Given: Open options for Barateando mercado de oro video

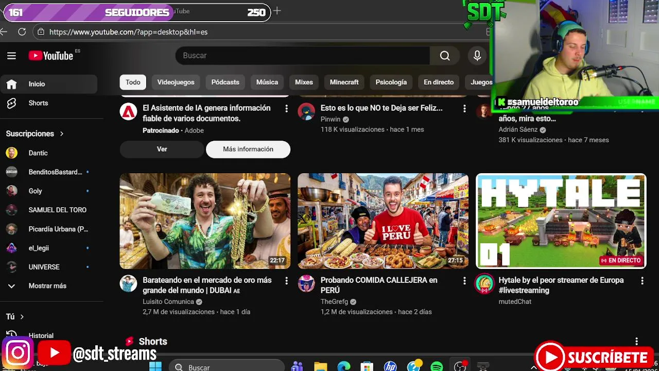Looking at the screenshot, I should 286,280.
